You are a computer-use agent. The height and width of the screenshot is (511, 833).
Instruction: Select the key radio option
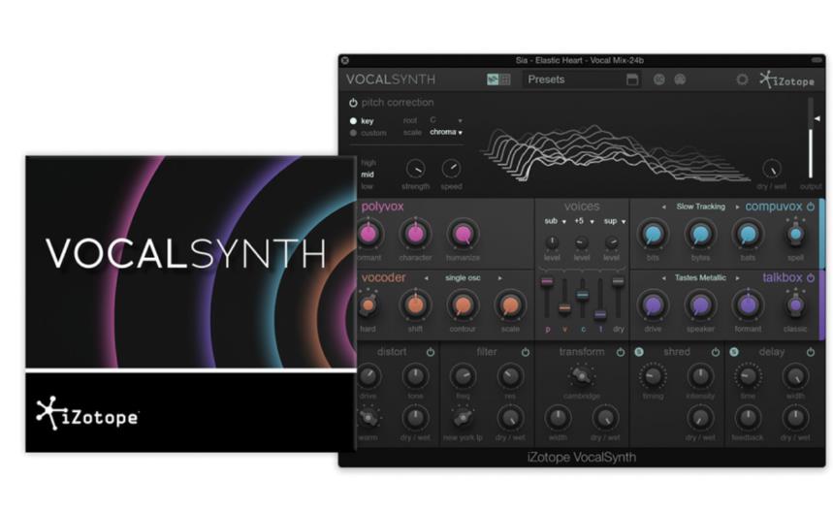353,121
